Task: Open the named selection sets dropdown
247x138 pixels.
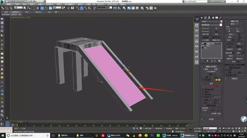Action: pyautogui.click(x=105, y=8)
